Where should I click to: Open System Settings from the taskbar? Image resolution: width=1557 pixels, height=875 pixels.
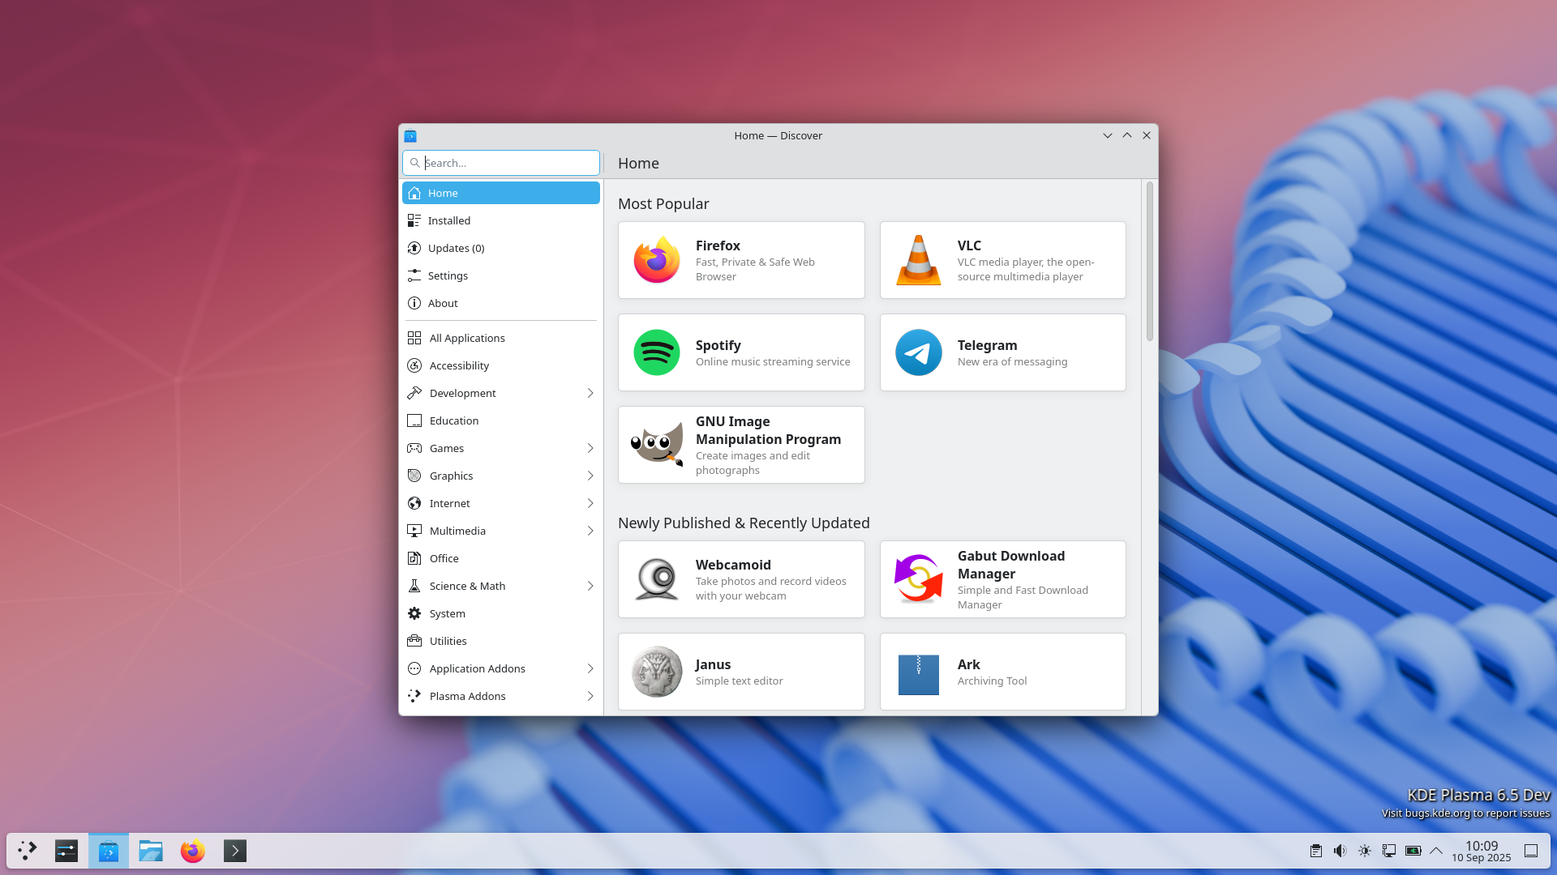66,851
